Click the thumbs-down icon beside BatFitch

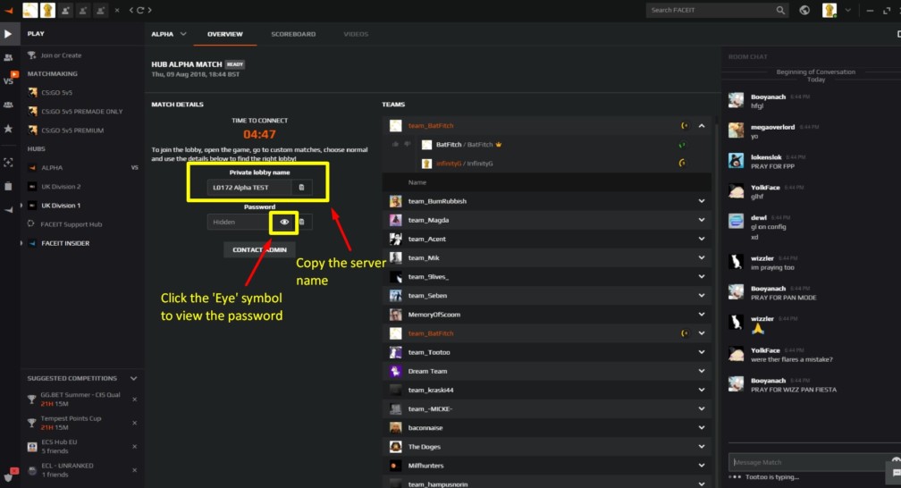(408, 144)
